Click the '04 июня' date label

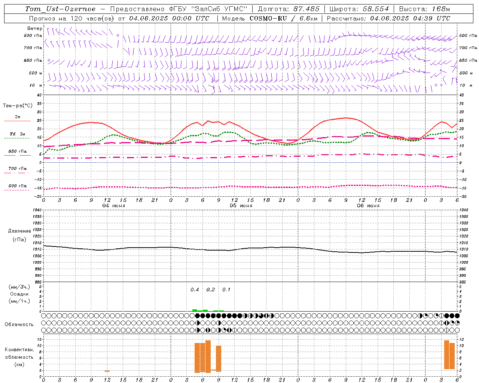coord(114,206)
